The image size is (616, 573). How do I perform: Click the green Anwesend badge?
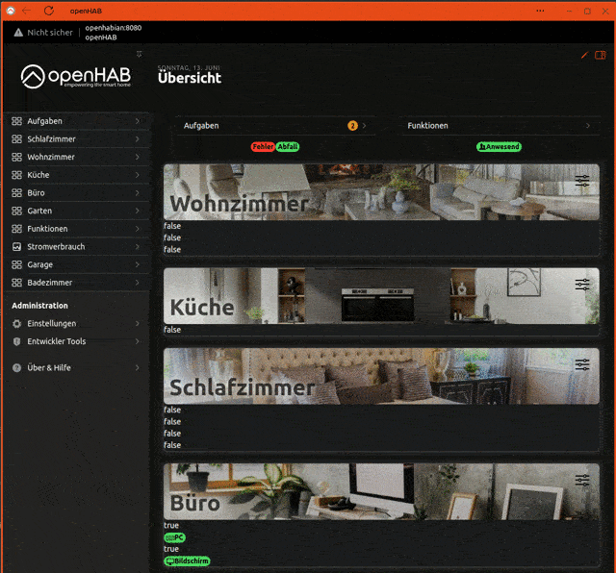(499, 147)
